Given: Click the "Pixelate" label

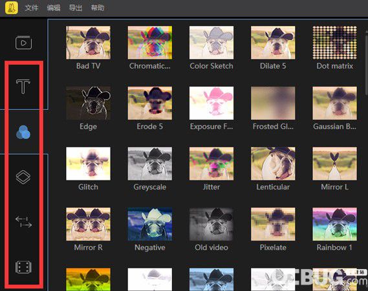Looking at the screenshot, I should (x=273, y=248).
